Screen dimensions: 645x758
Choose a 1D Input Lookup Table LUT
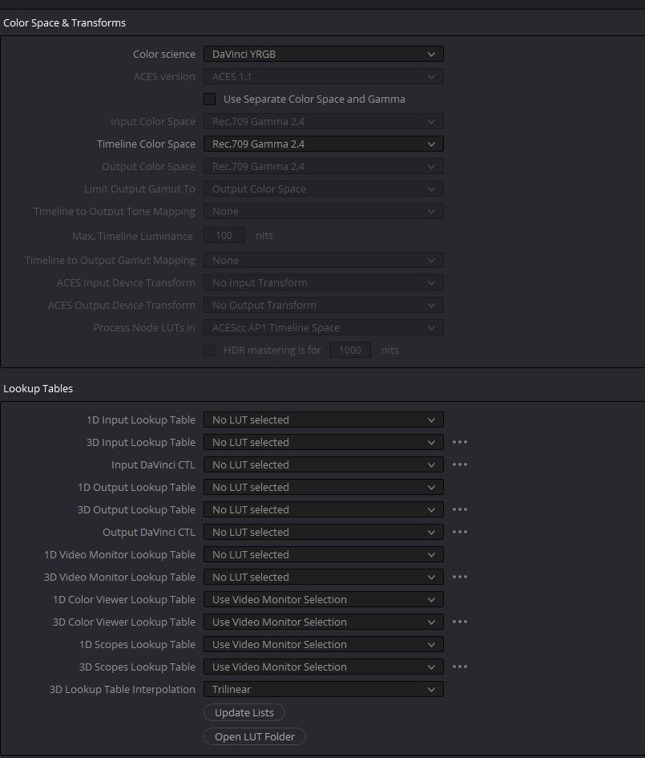(323, 420)
